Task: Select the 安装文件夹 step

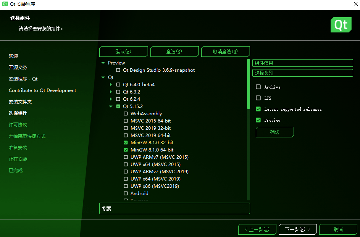Action: (20, 102)
